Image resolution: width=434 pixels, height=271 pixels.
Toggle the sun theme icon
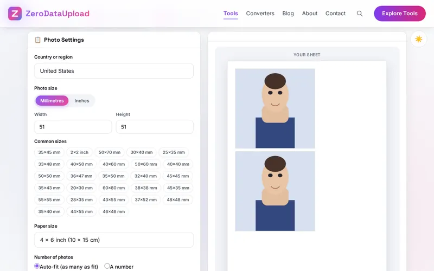point(418,39)
